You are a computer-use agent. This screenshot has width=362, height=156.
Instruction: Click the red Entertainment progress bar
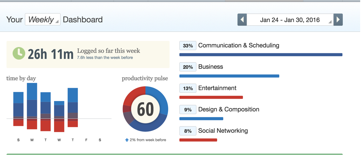211,97
